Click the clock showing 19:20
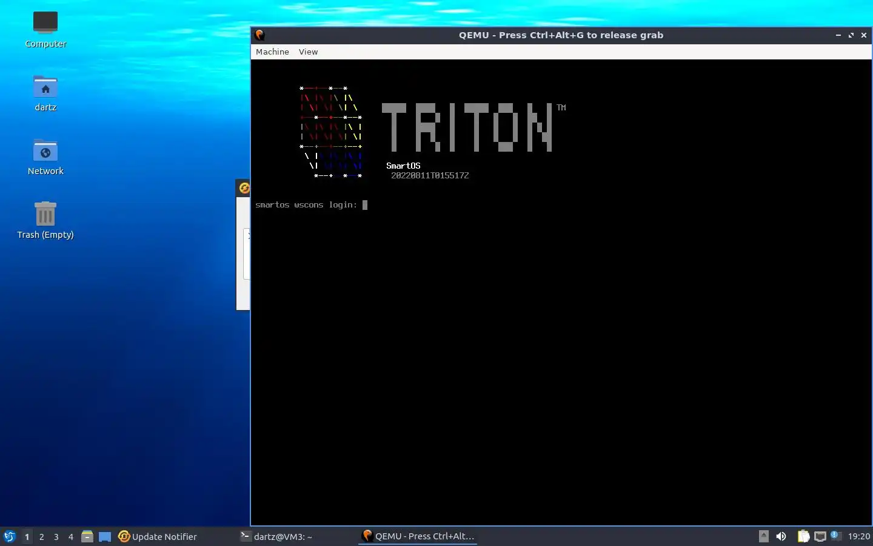 (858, 536)
